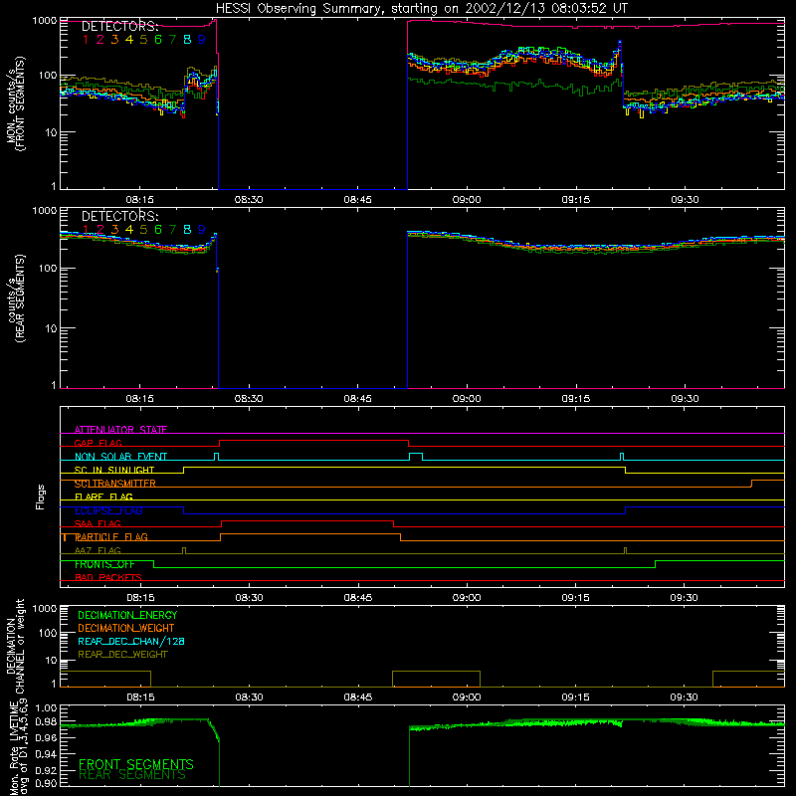Click the 1.00 value on the livetime axis
The width and height of the screenshot is (796, 796).
tap(45, 708)
